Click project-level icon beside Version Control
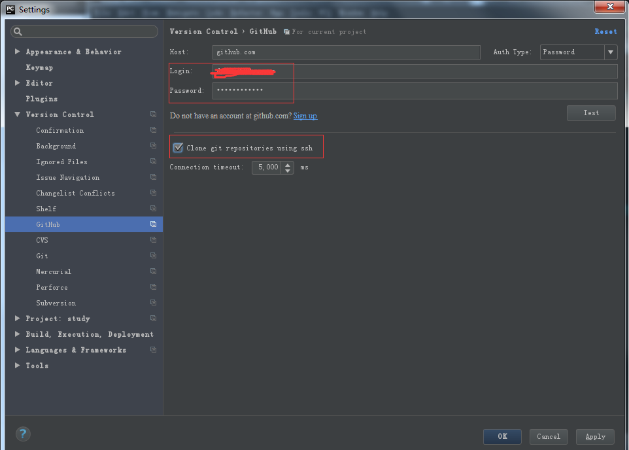This screenshot has width=629, height=450. pyautogui.click(x=153, y=114)
